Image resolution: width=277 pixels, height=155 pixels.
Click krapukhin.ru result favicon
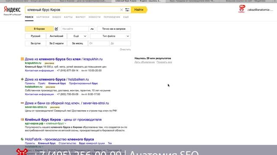pos(22,59)
